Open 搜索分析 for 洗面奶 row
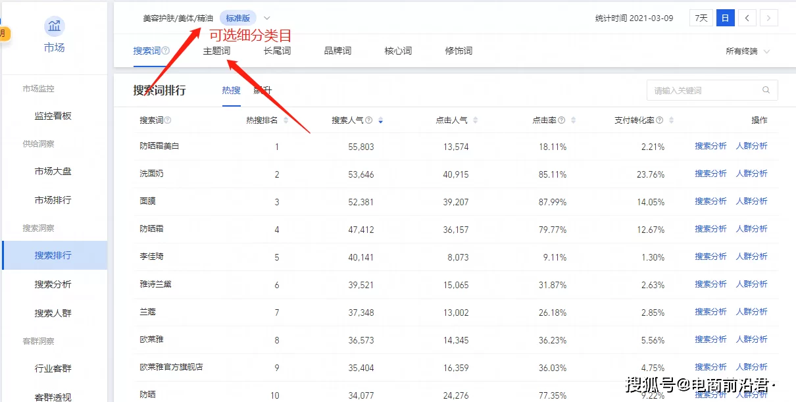Viewport: 796px width, 402px height. click(710, 174)
